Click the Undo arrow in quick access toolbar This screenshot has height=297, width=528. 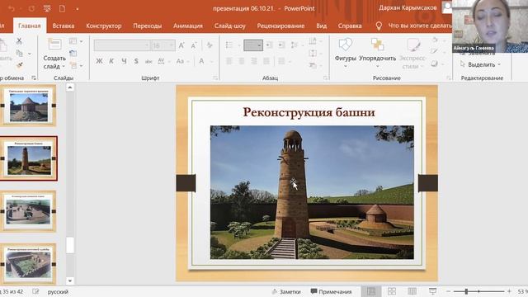12,9
